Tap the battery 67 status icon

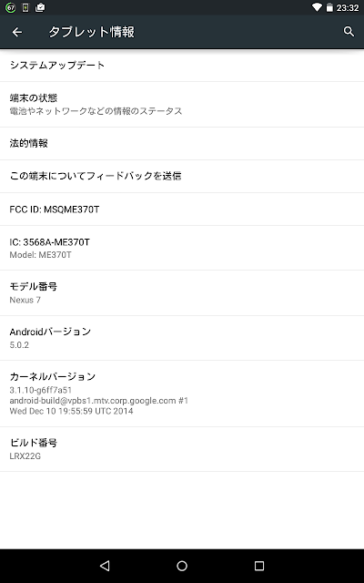point(10,7)
